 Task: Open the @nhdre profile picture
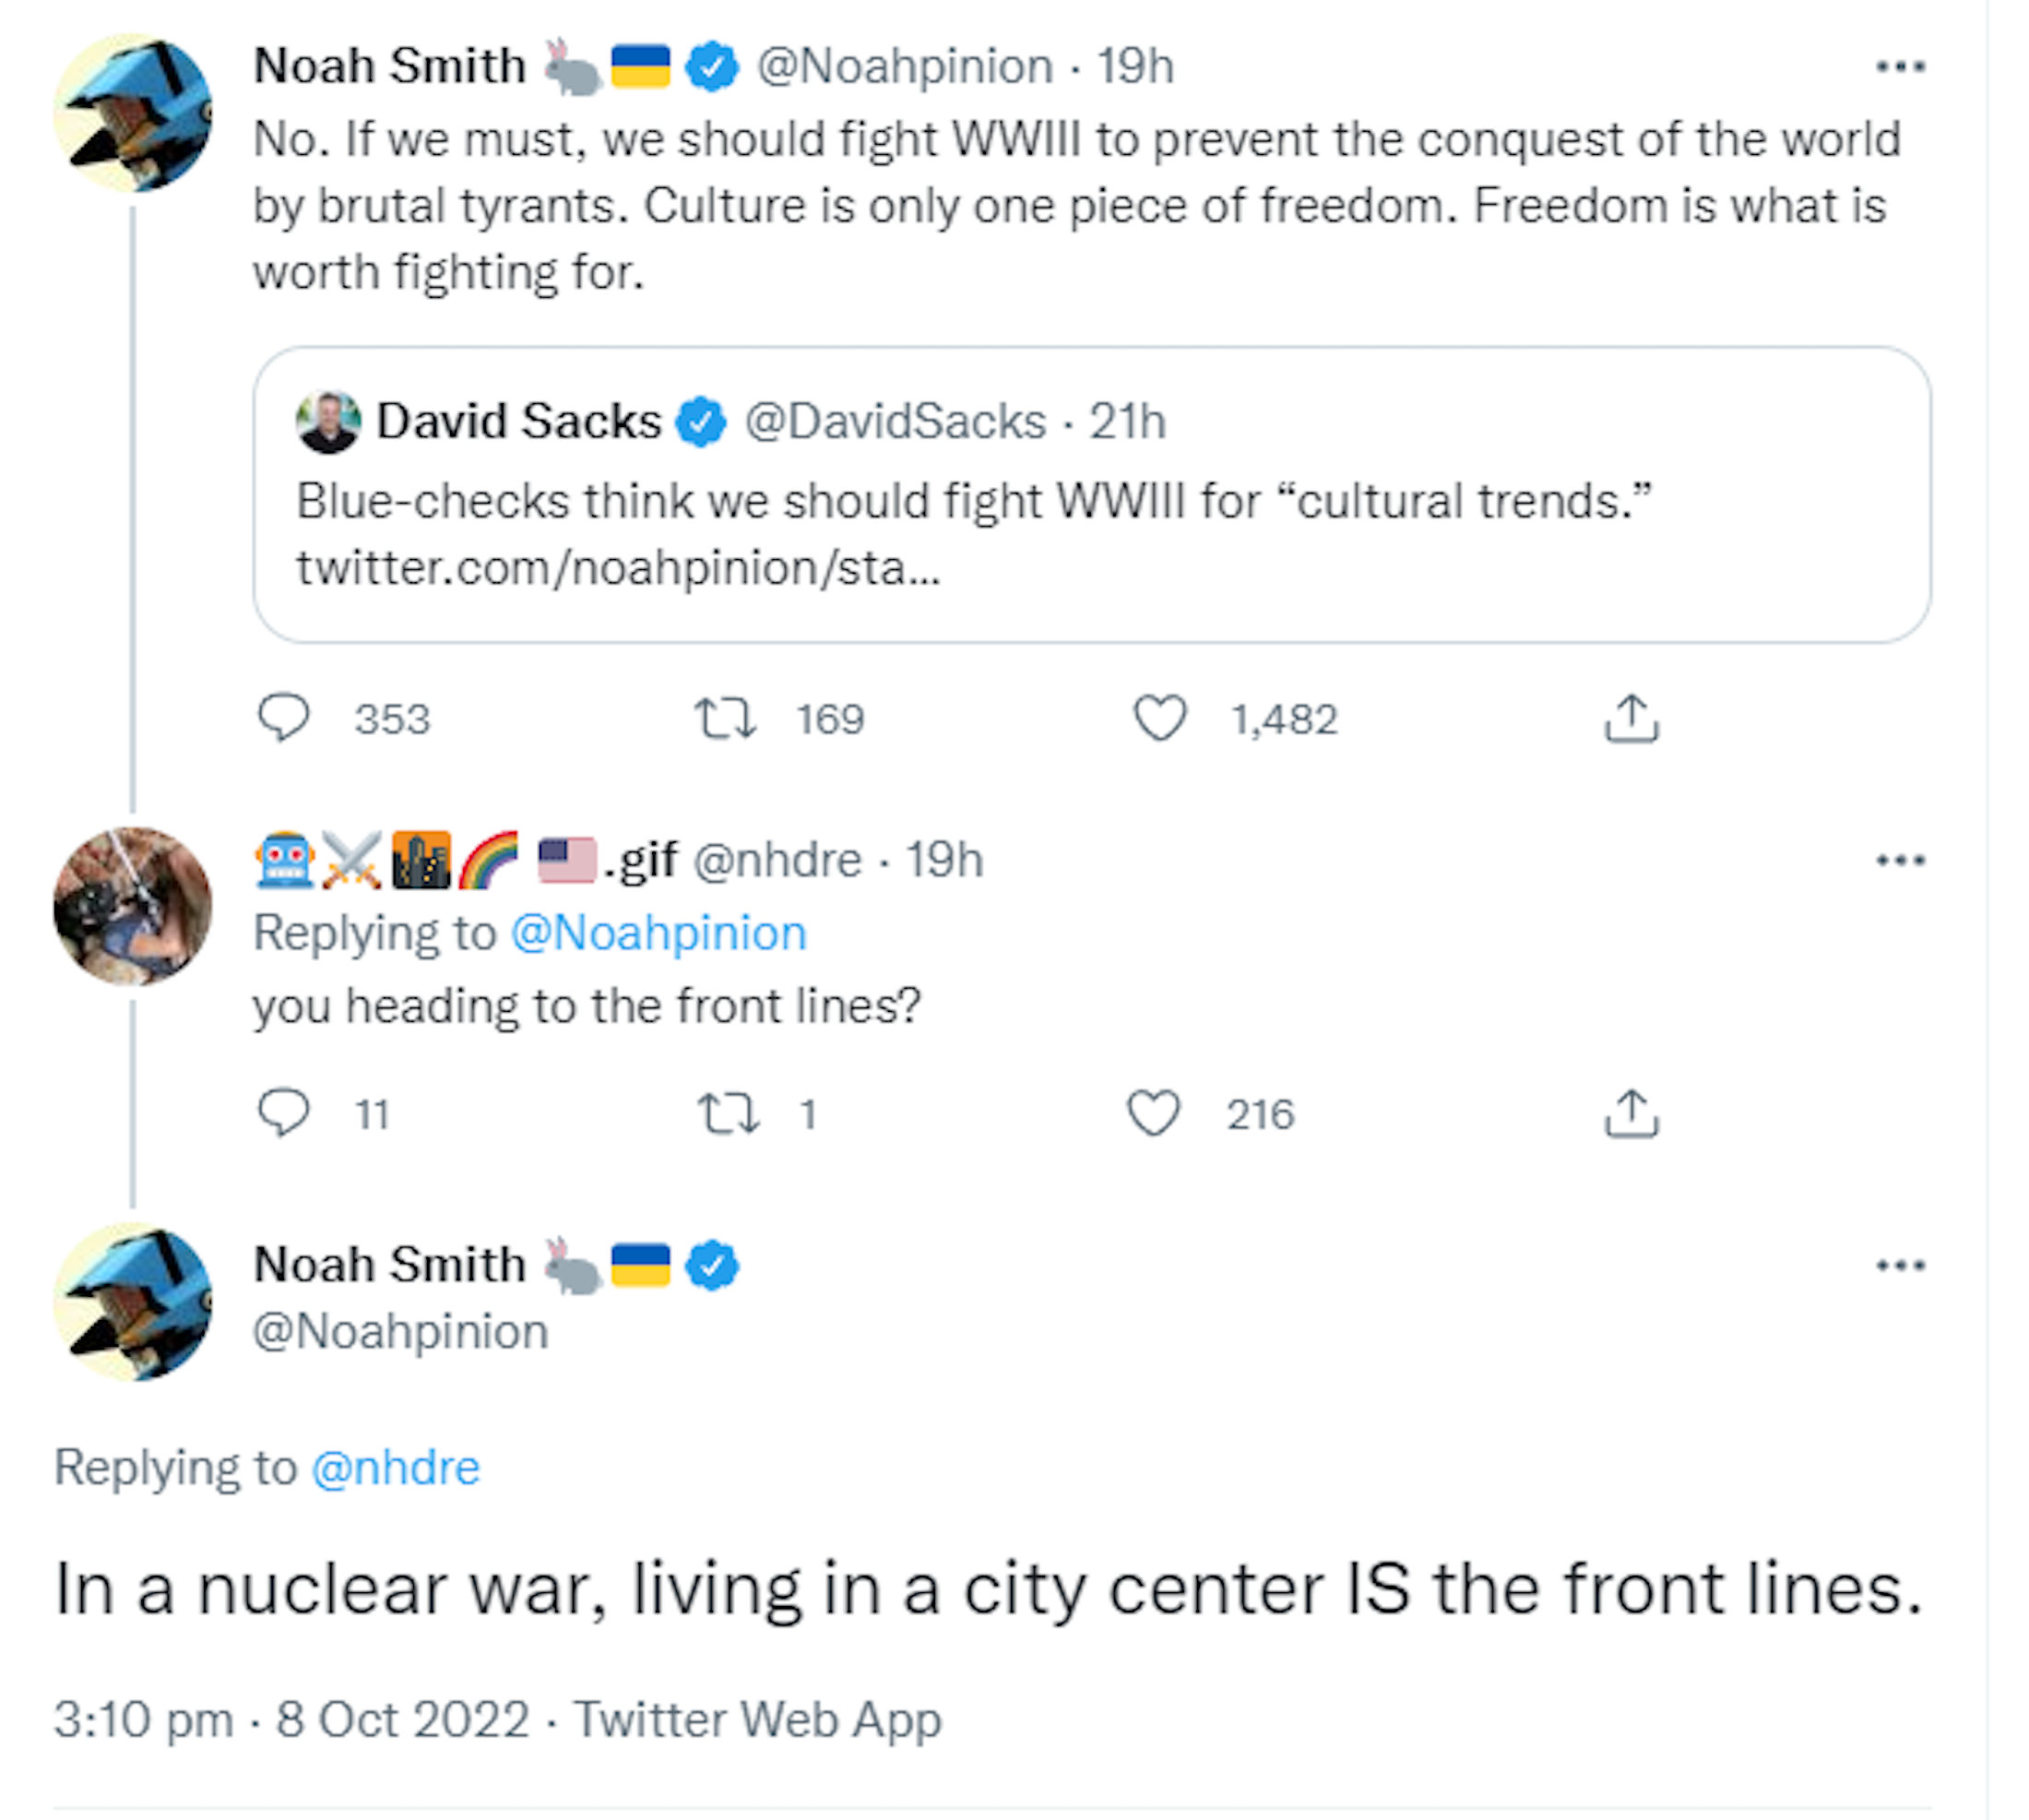[x=132, y=906]
